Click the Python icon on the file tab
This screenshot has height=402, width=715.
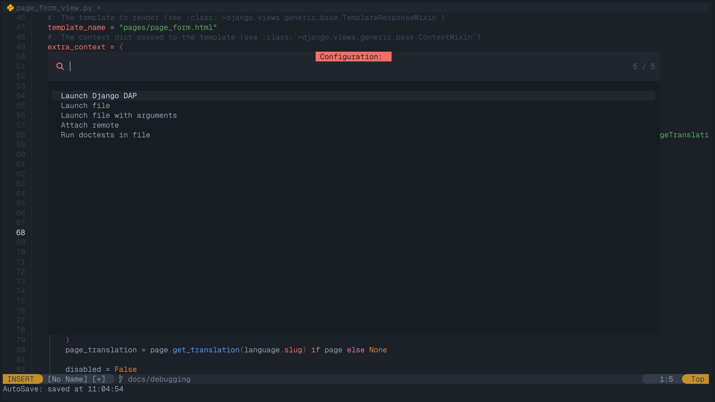pyautogui.click(x=11, y=8)
